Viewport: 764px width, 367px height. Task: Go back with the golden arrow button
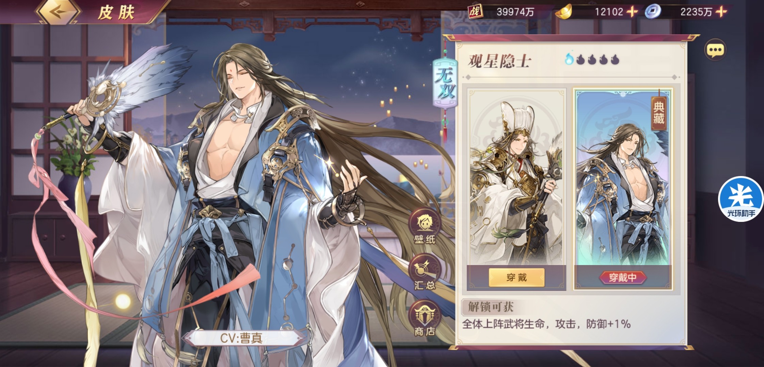pyautogui.click(x=59, y=11)
